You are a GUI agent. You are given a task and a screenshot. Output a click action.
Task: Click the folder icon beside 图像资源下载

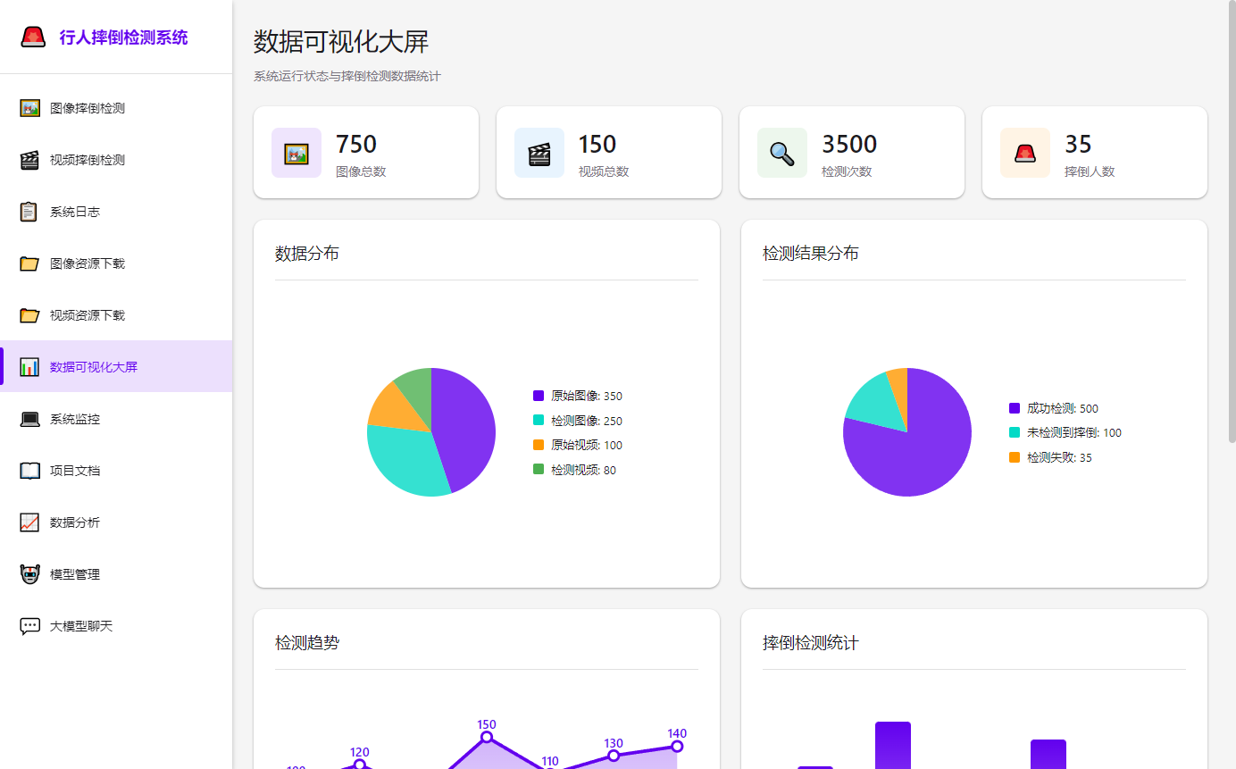(29, 263)
